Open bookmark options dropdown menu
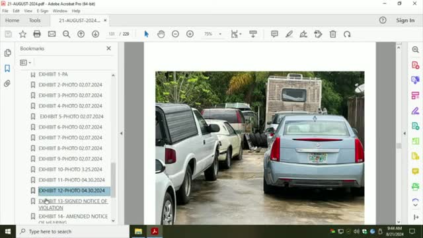Image resolution: width=423 pixels, height=238 pixels. [25, 63]
